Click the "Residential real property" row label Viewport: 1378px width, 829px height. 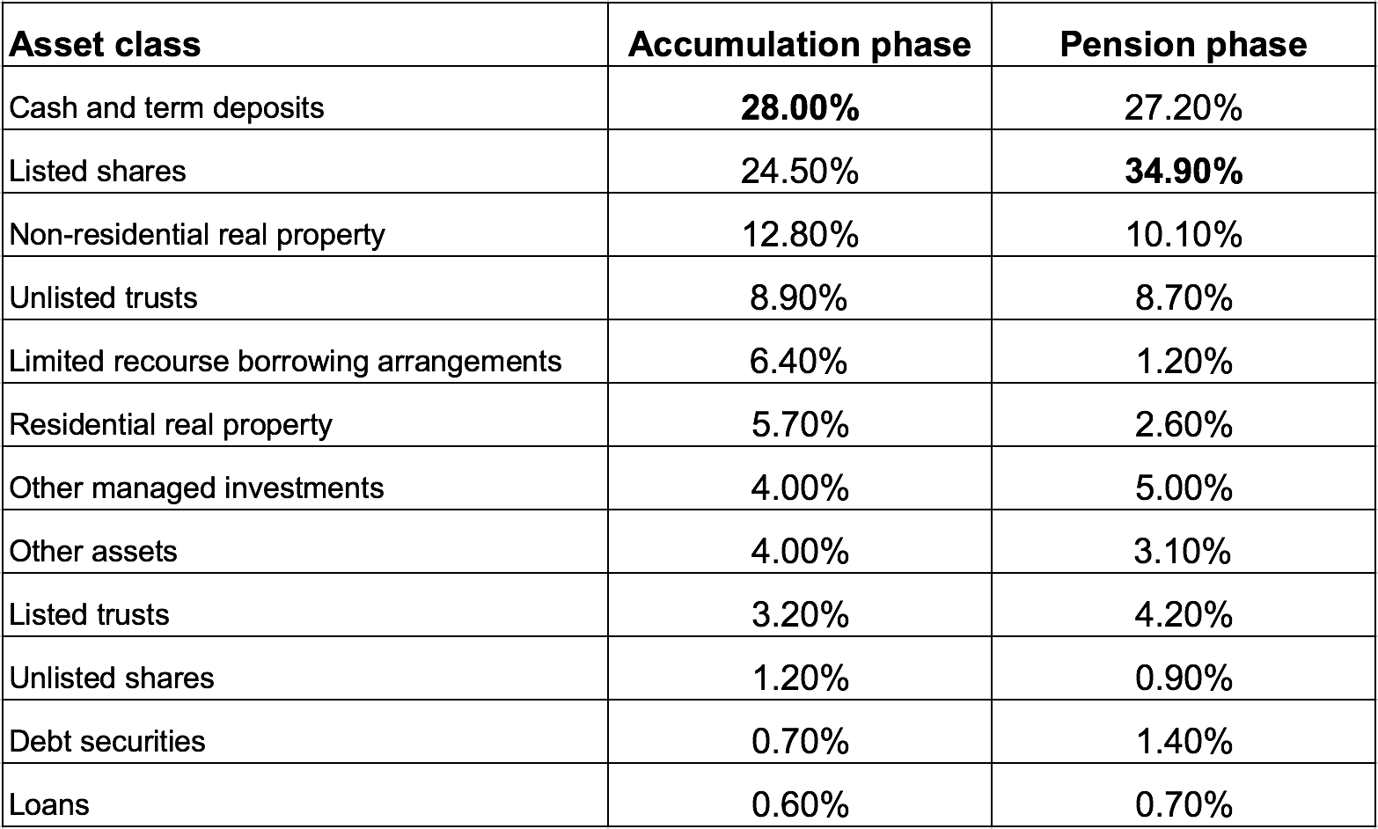(x=171, y=424)
